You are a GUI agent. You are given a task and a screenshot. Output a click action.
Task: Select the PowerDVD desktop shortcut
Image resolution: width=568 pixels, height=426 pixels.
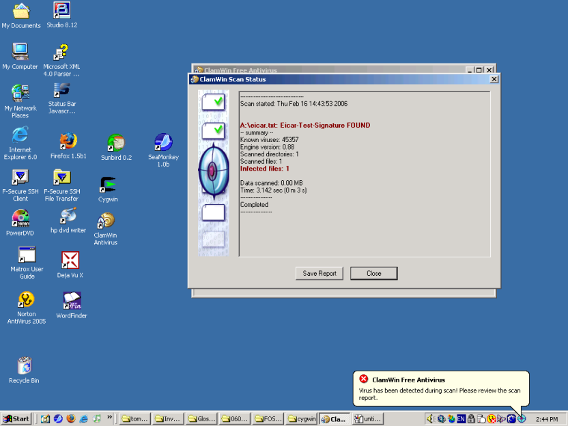(x=20, y=218)
